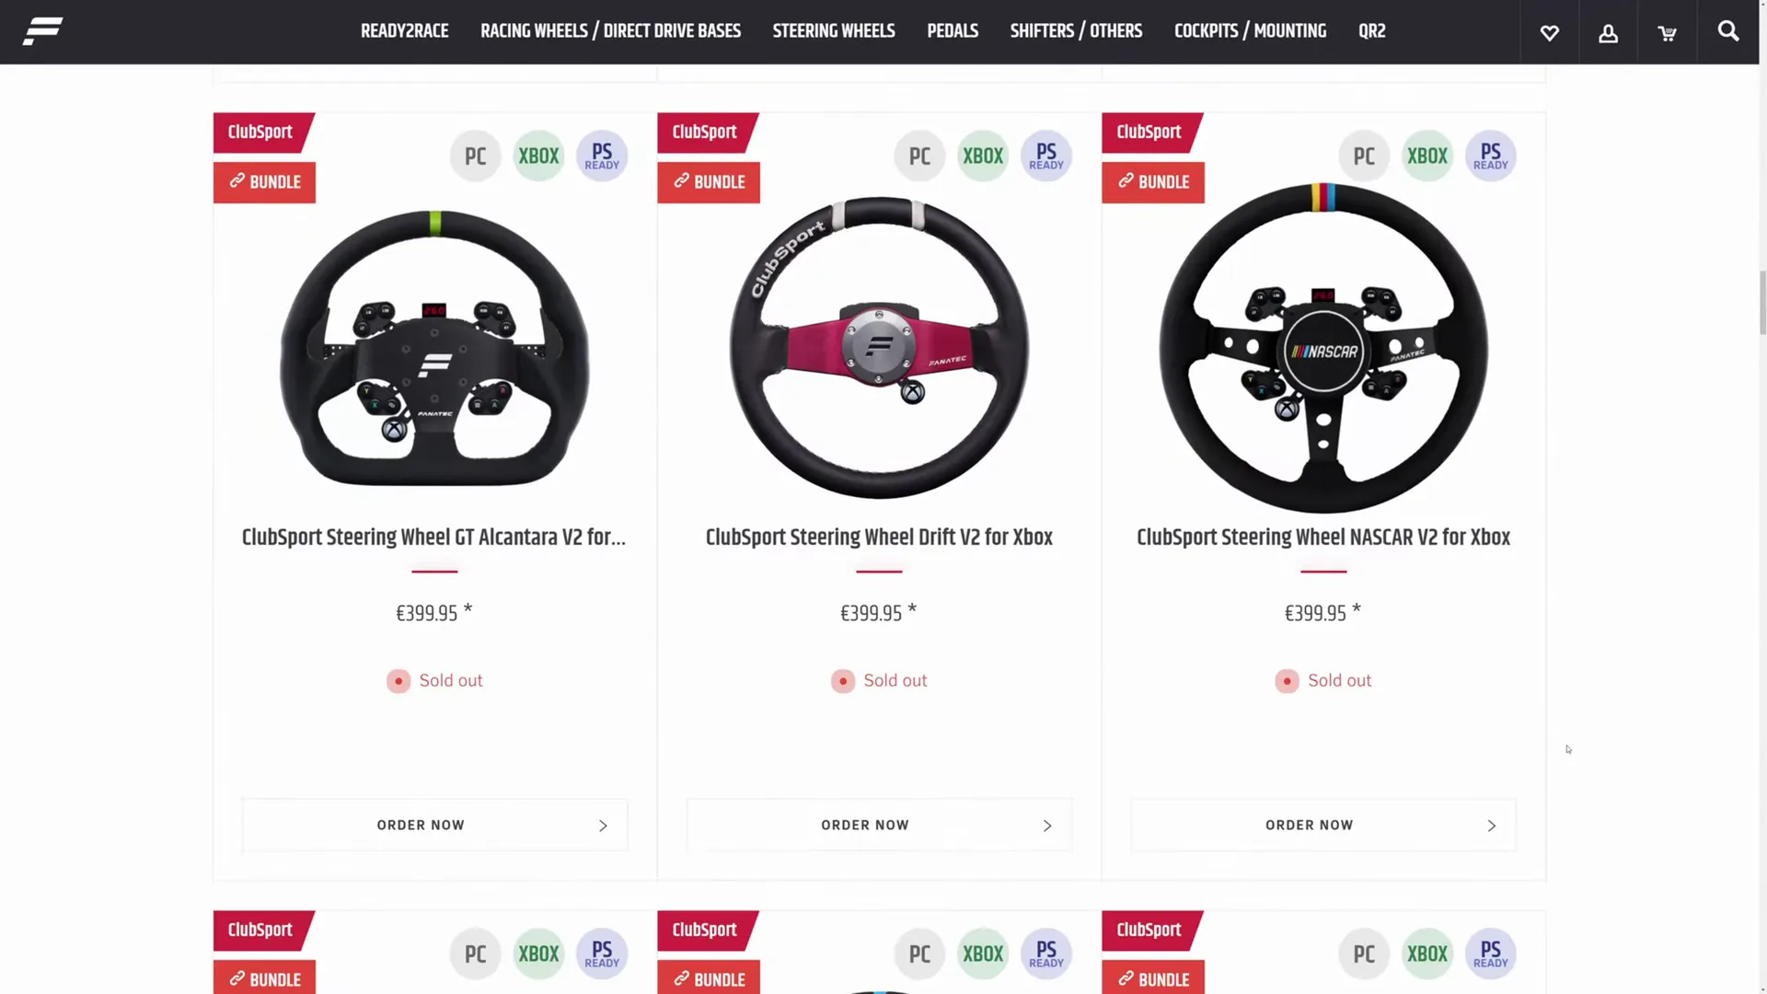Open the account profile icon
This screenshot has height=994, width=1767.
pyautogui.click(x=1608, y=33)
